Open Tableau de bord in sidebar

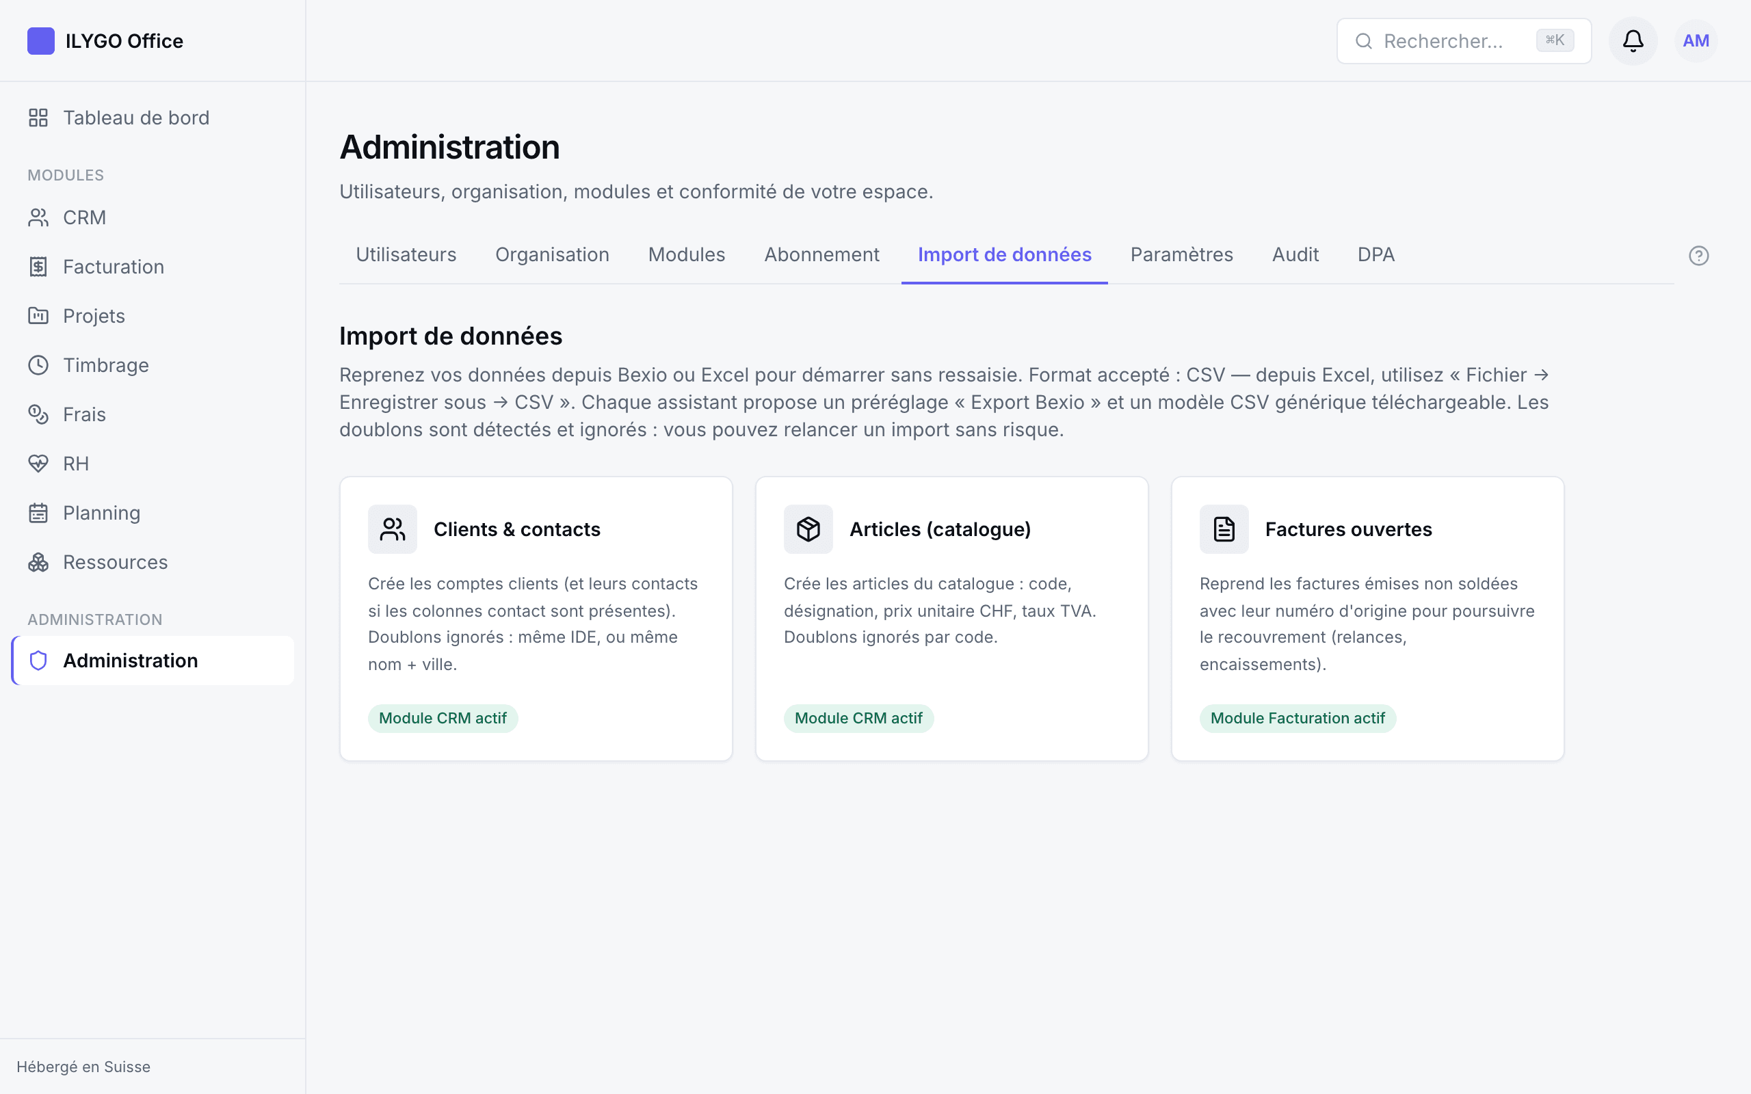point(153,117)
